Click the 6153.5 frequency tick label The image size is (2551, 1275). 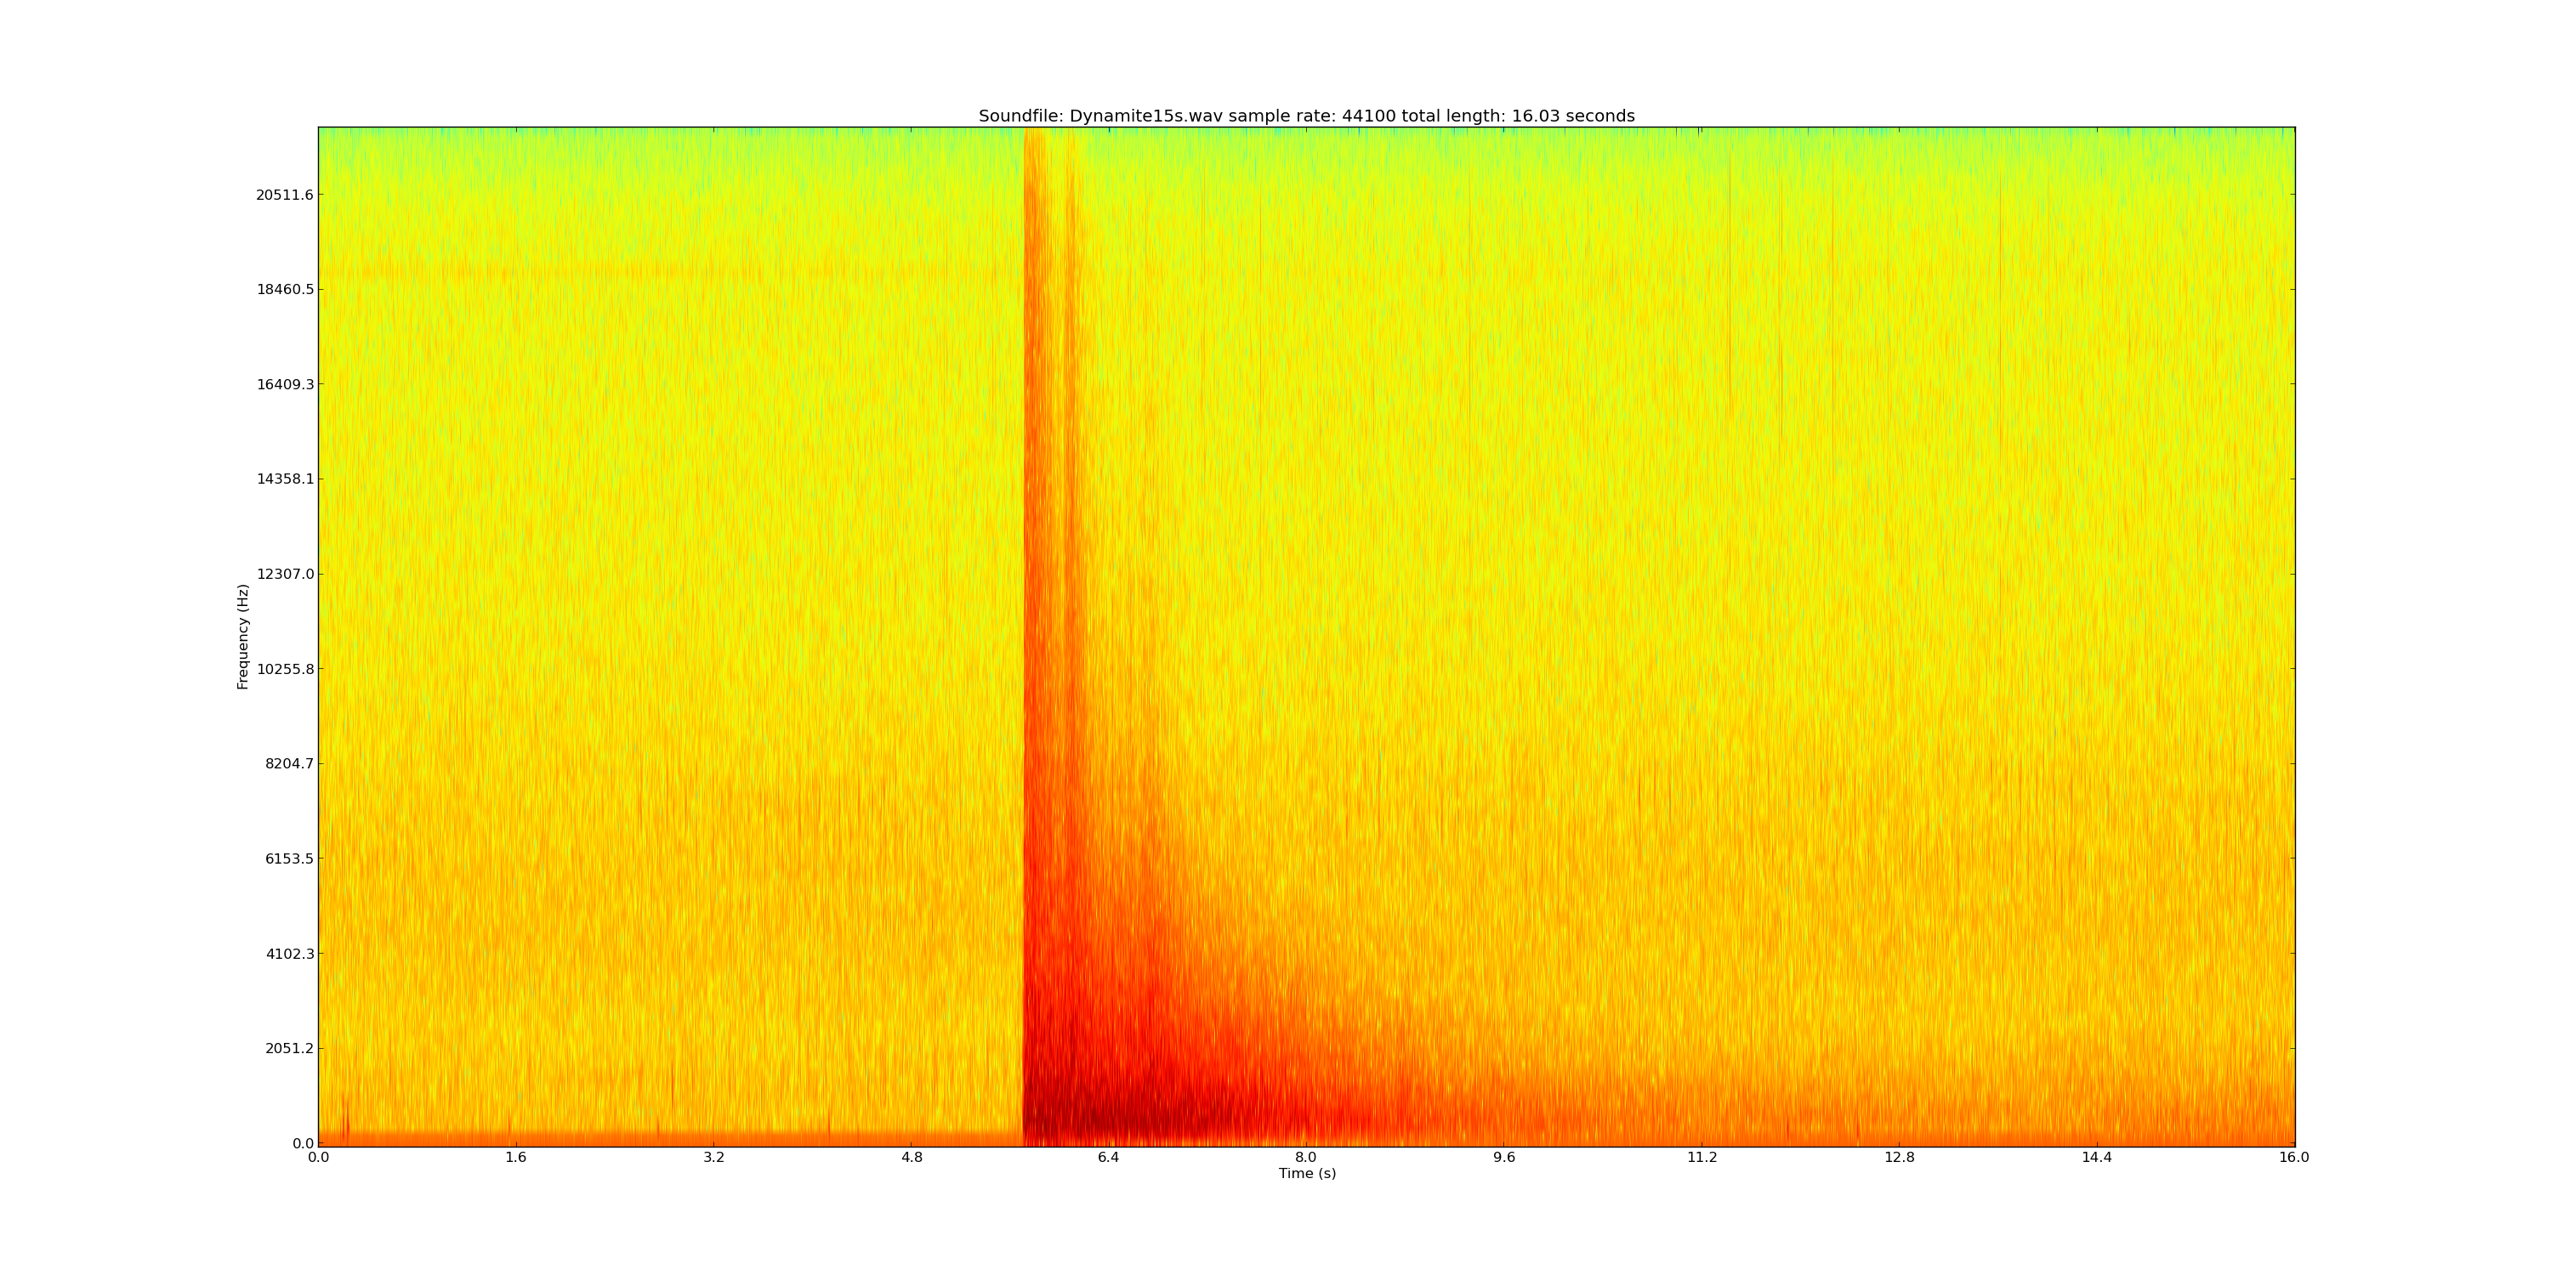(x=288, y=858)
